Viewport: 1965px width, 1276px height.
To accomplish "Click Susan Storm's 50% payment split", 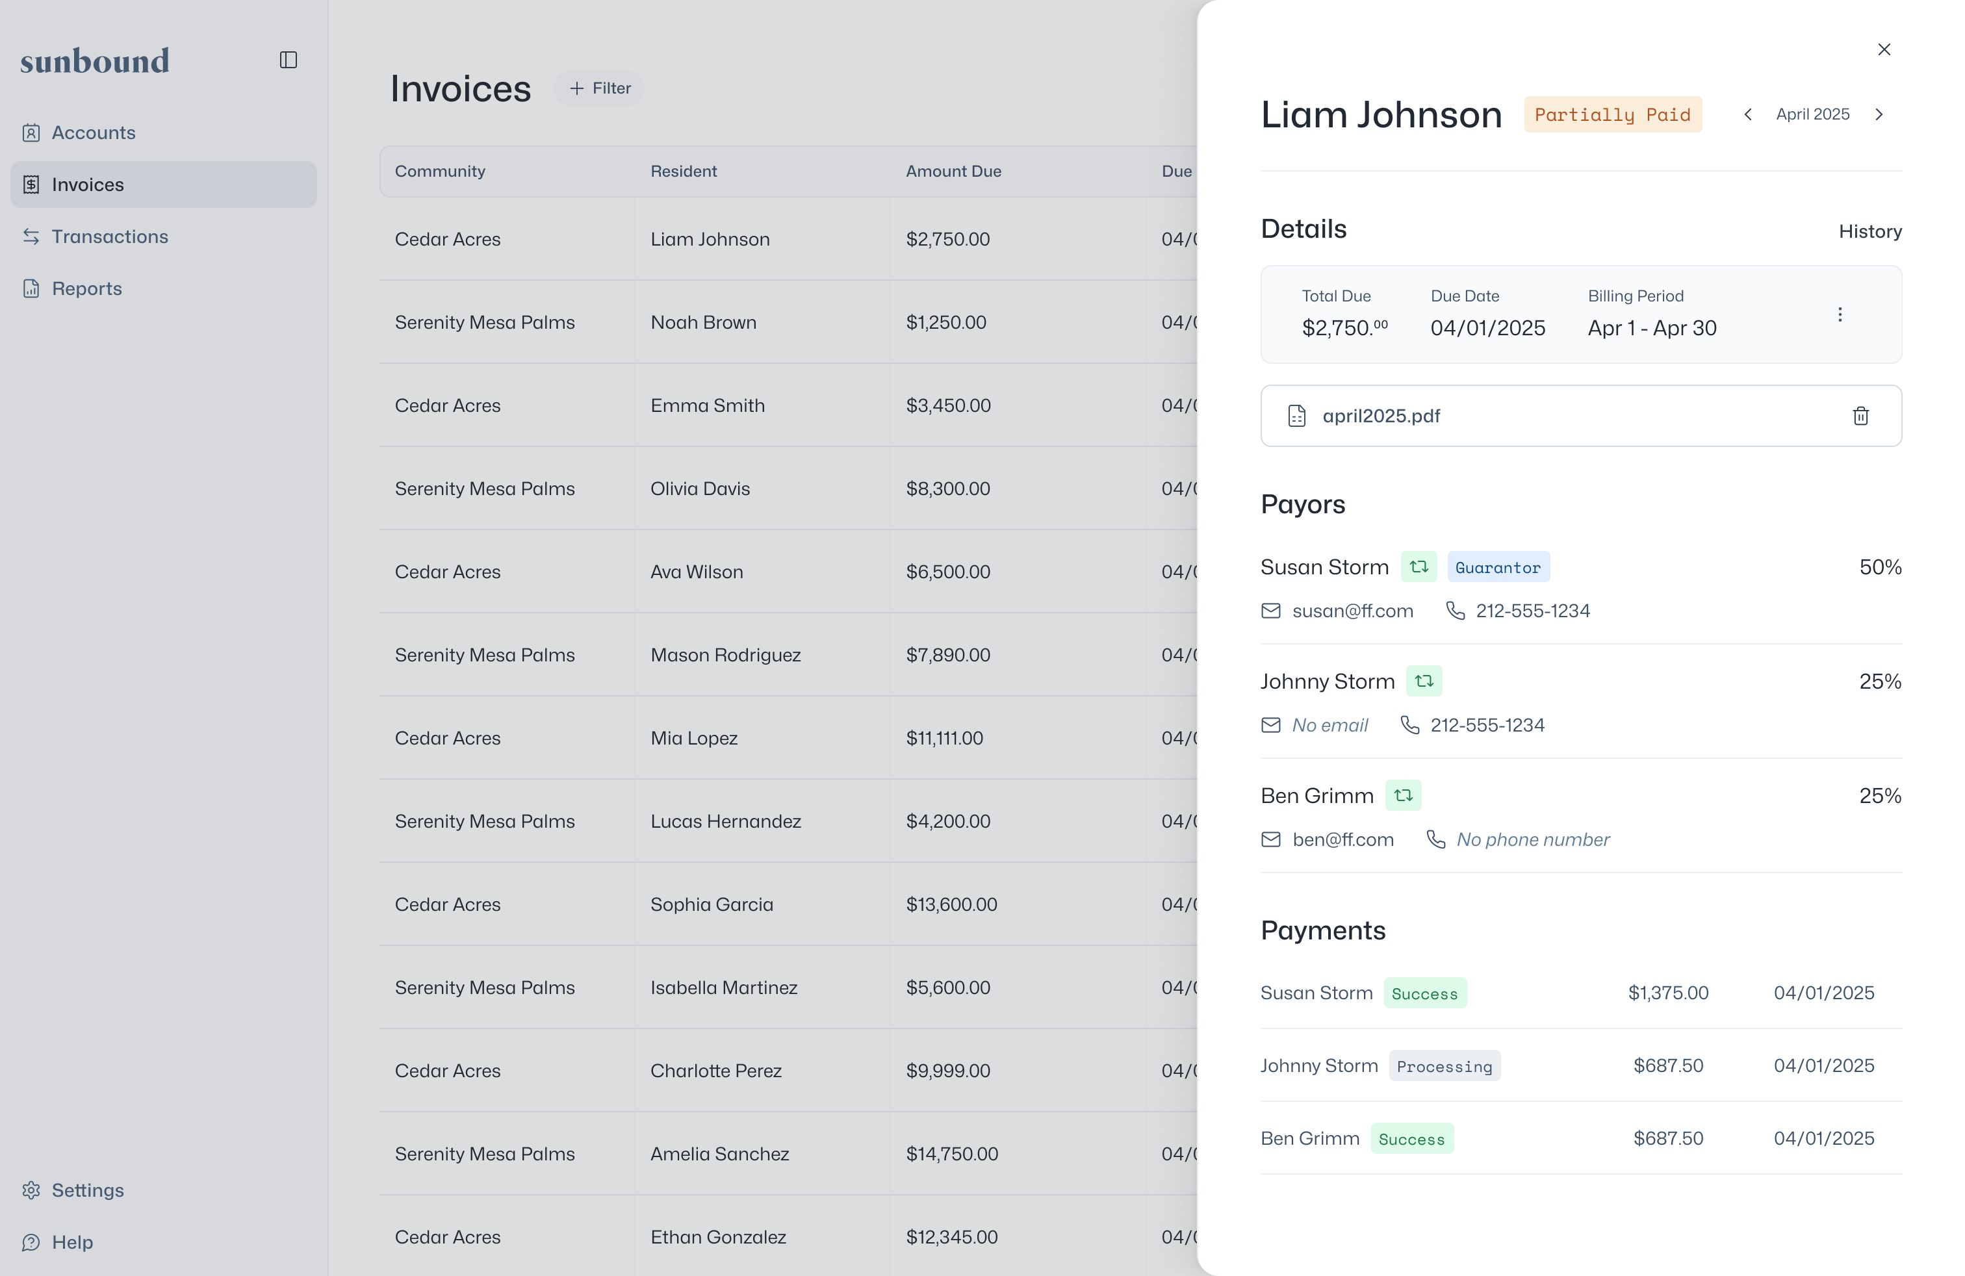I will pyautogui.click(x=1879, y=567).
